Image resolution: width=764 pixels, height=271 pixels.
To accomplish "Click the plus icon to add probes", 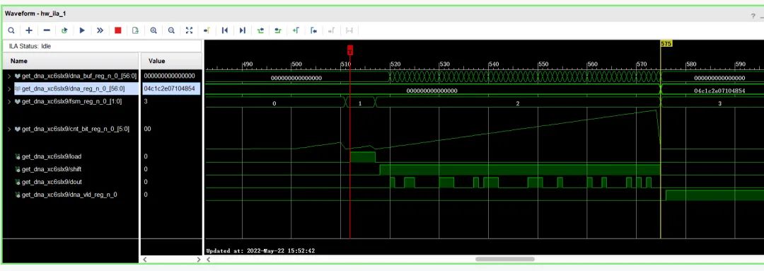I will tap(29, 30).
